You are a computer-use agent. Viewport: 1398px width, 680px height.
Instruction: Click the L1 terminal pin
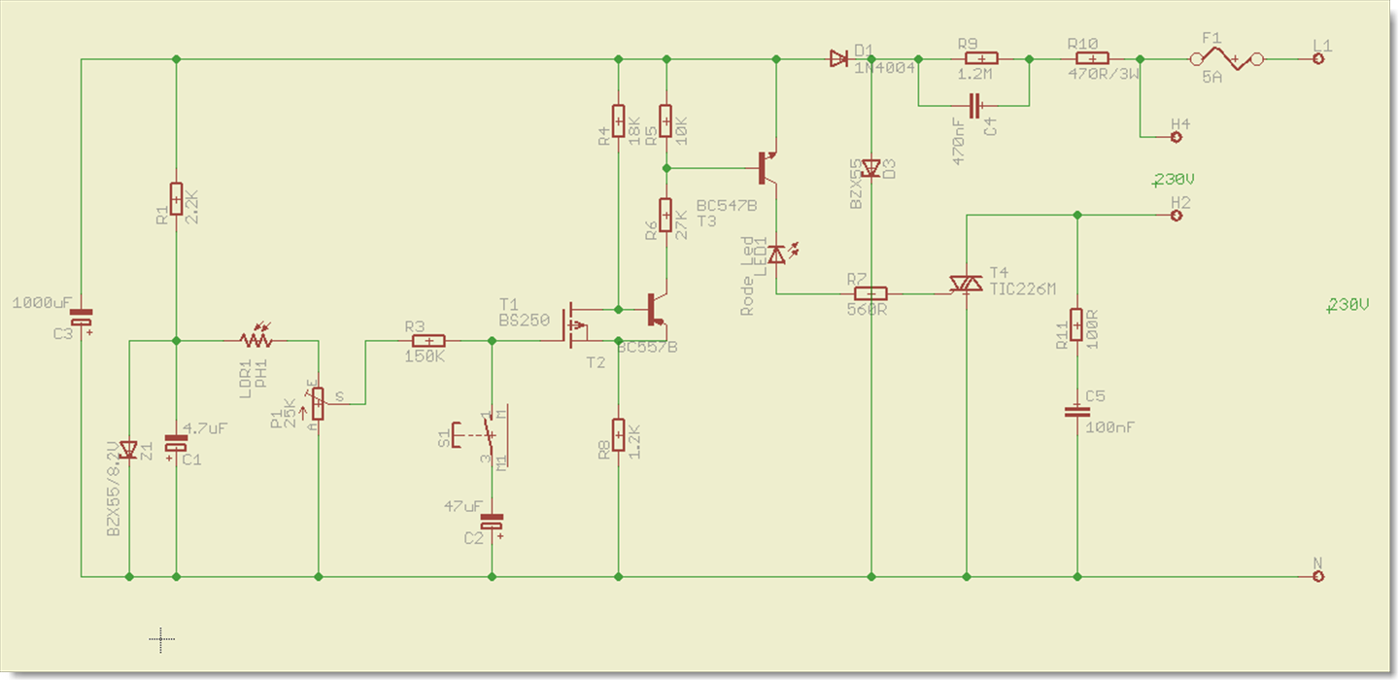tap(1318, 59)
